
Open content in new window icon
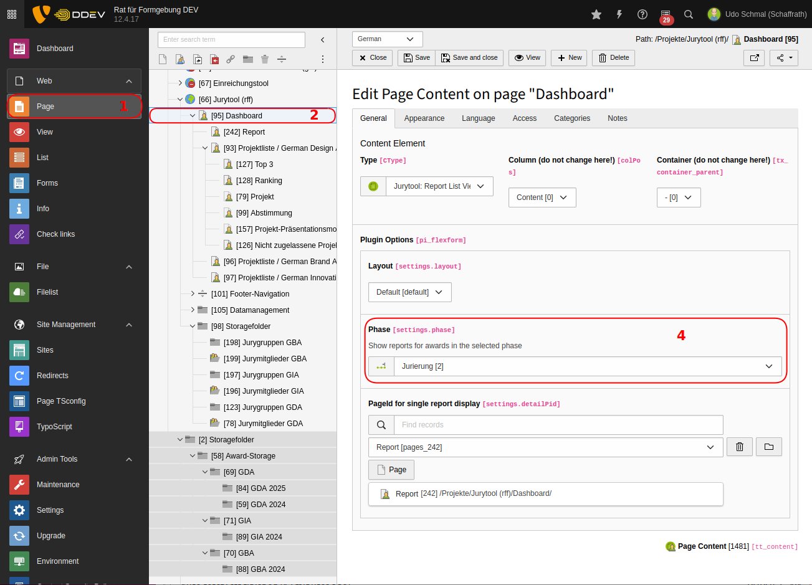[754, 58]
